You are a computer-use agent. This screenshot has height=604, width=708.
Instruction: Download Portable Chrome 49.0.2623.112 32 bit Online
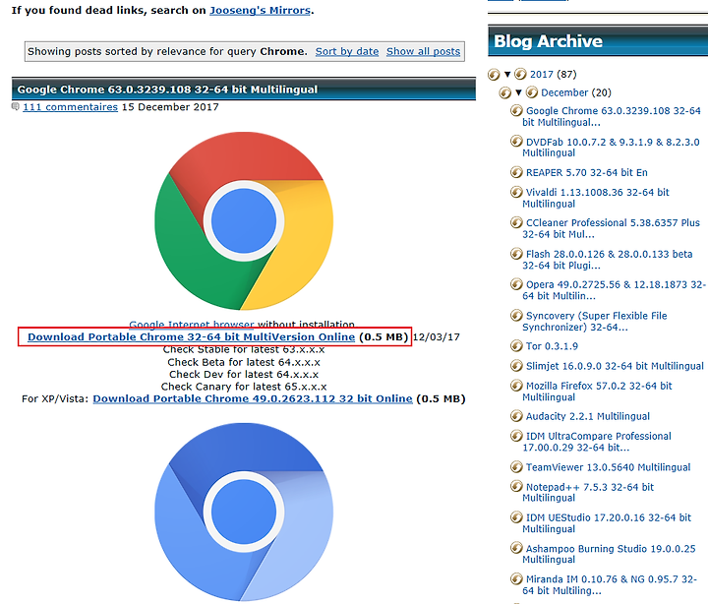253,399
